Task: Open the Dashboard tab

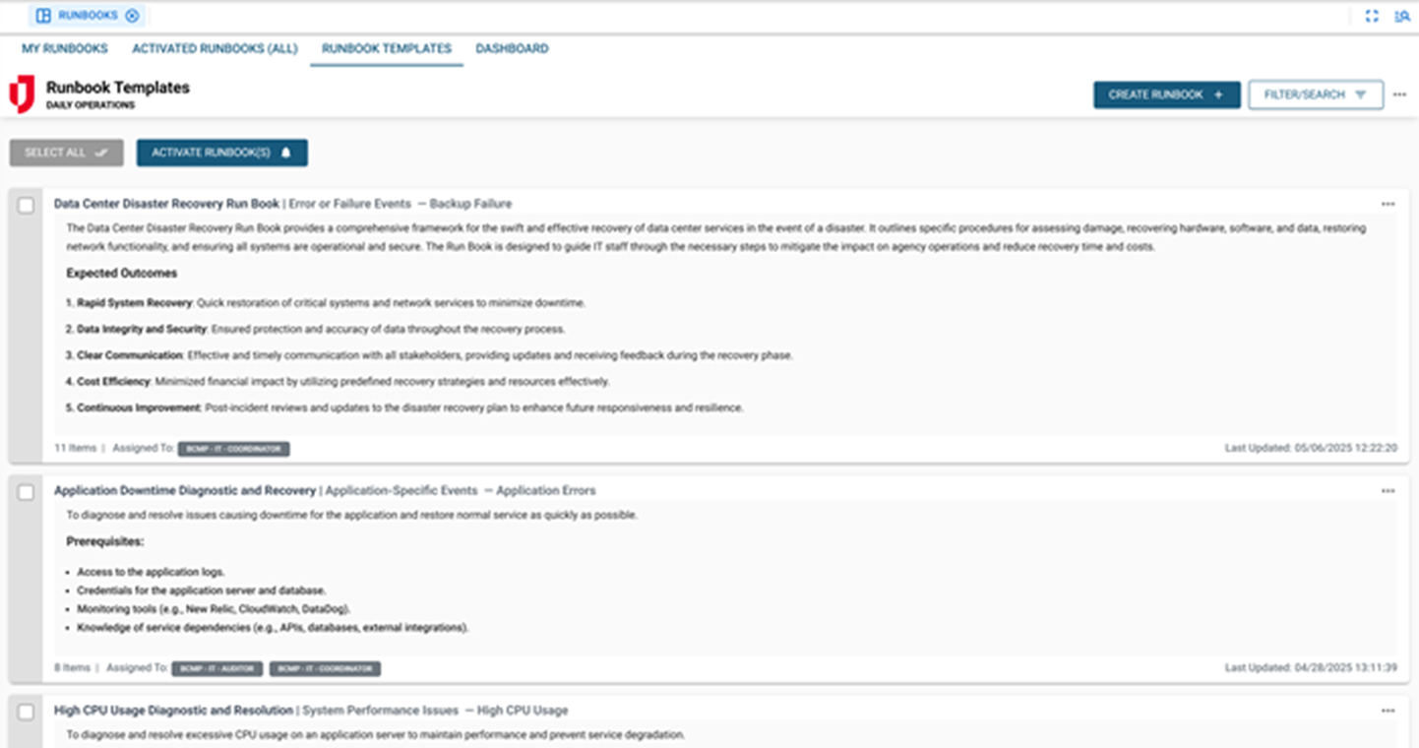Action: (x=512, y=48)
